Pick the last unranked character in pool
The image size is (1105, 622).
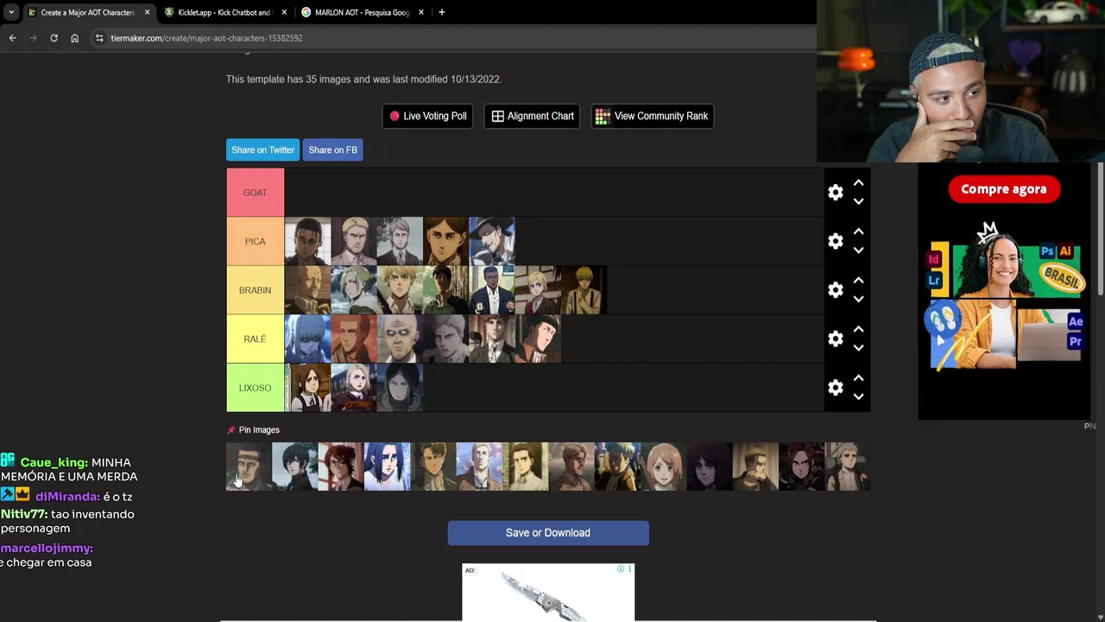[x=848, y=466]
